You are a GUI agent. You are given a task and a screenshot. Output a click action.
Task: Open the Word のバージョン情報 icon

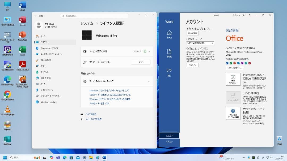coord(233,113)
